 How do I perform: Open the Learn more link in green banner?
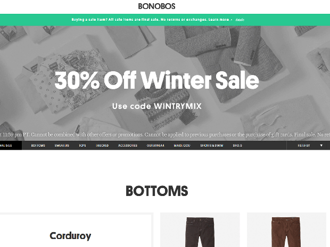click(x=219, y=20)
